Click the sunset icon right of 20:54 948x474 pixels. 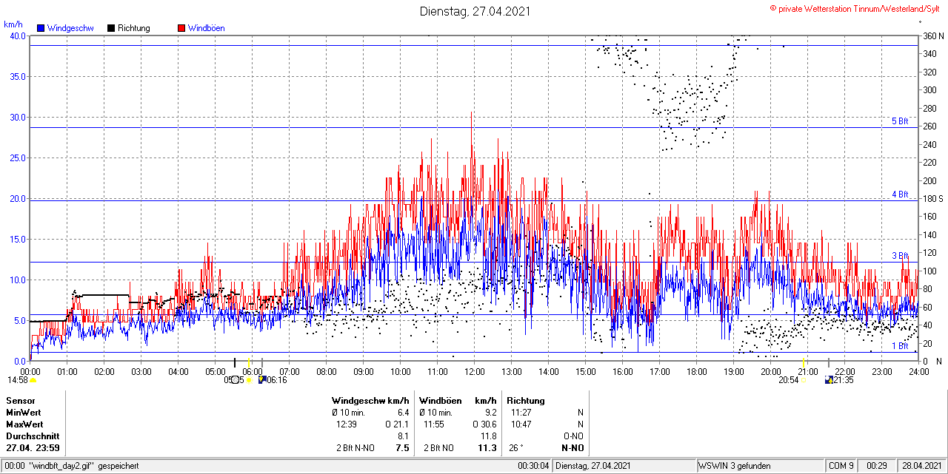click(804, 380)
